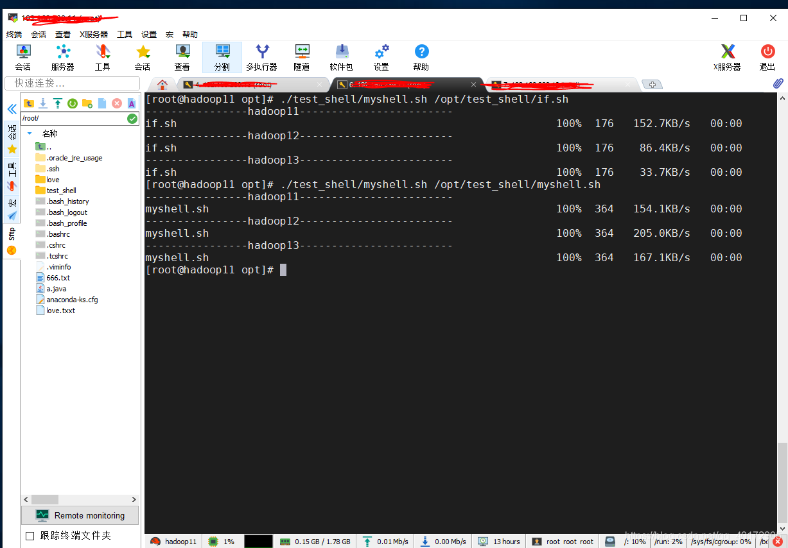Click file list scrollbar left arrow
The image size is (788, 548).
(x=26, y=499)
